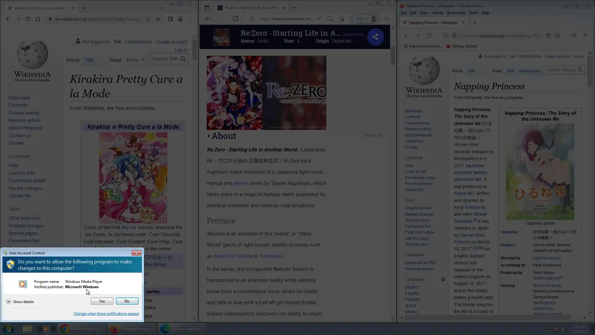
Task: Expand the More dropdown on Kirakira article
Action: point(135,60)
